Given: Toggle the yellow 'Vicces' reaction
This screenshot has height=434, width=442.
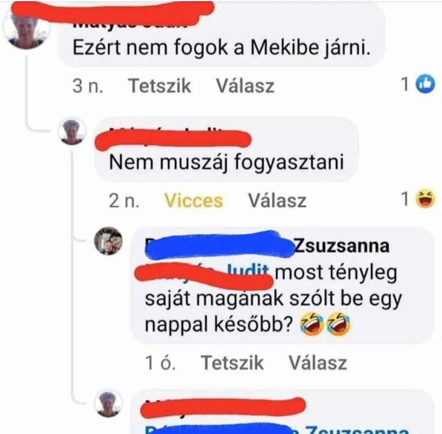Looking at the screenshot, I should (x=193, y=200).
